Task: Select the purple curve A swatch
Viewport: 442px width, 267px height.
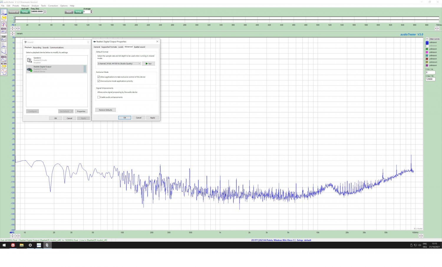Action: (427, 65)
